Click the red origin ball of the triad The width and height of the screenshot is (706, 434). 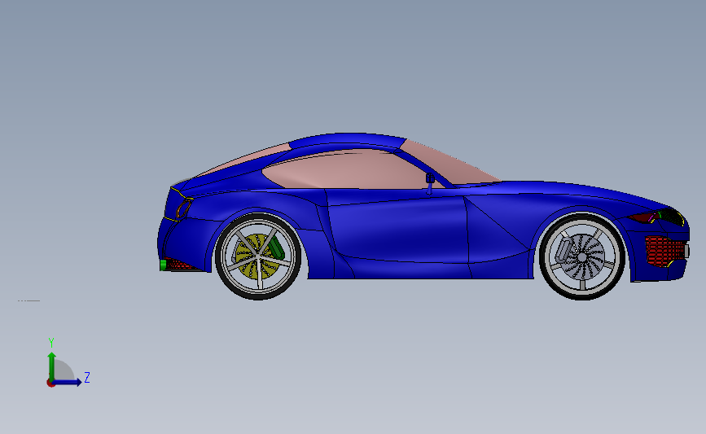tap(50, 384)
